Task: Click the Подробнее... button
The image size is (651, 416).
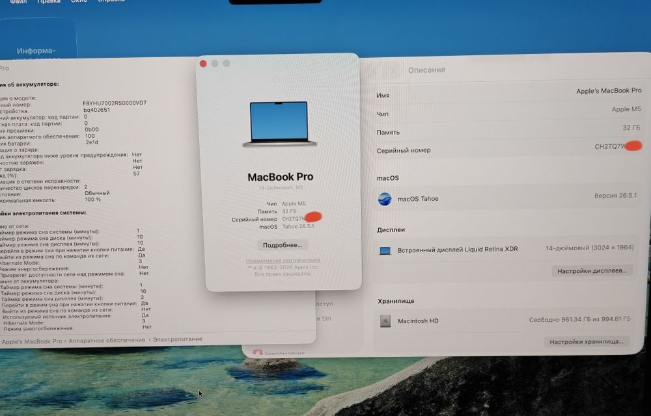Action: pos(283,245)
